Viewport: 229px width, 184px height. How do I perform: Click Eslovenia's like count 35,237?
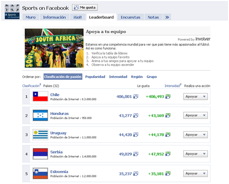coord(125,174)
